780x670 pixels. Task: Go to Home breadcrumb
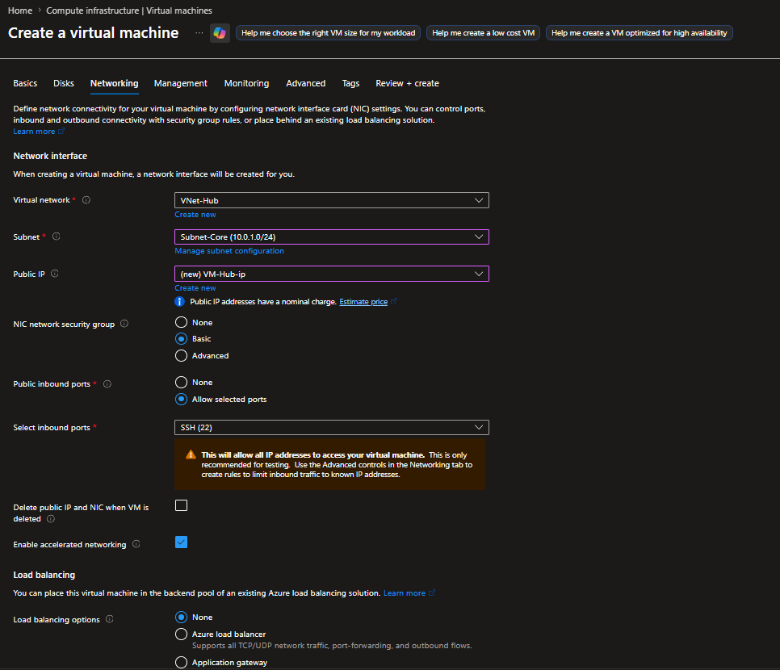click(x=20, y=10)
